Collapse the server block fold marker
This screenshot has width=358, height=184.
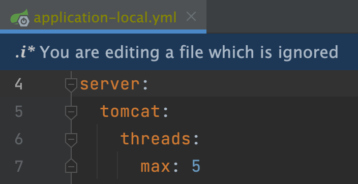(71, 85)
